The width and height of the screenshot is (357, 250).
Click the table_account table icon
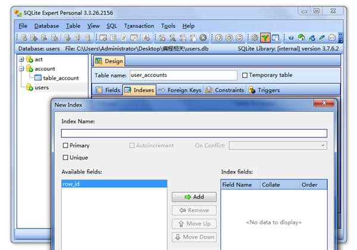38,78
